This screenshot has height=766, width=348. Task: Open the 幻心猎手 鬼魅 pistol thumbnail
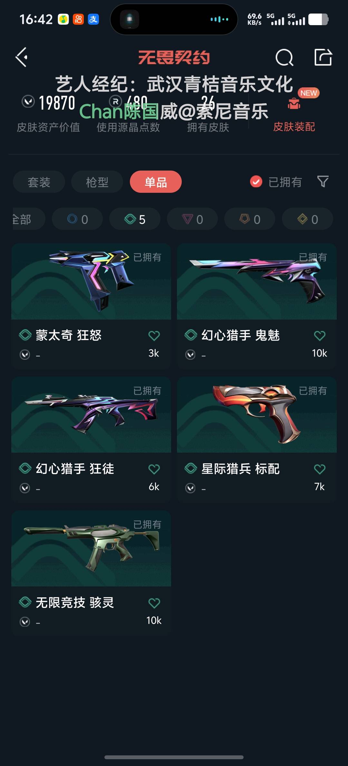point(257,281)
